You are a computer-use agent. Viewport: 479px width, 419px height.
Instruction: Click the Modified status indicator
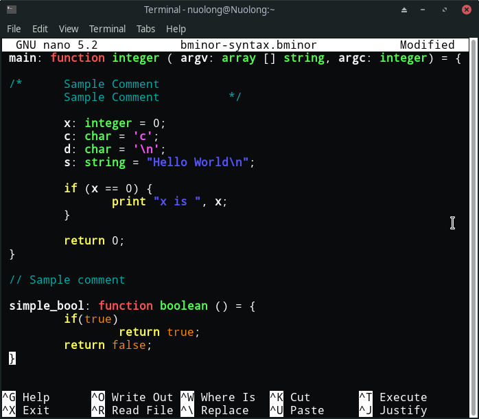(427, 45)
